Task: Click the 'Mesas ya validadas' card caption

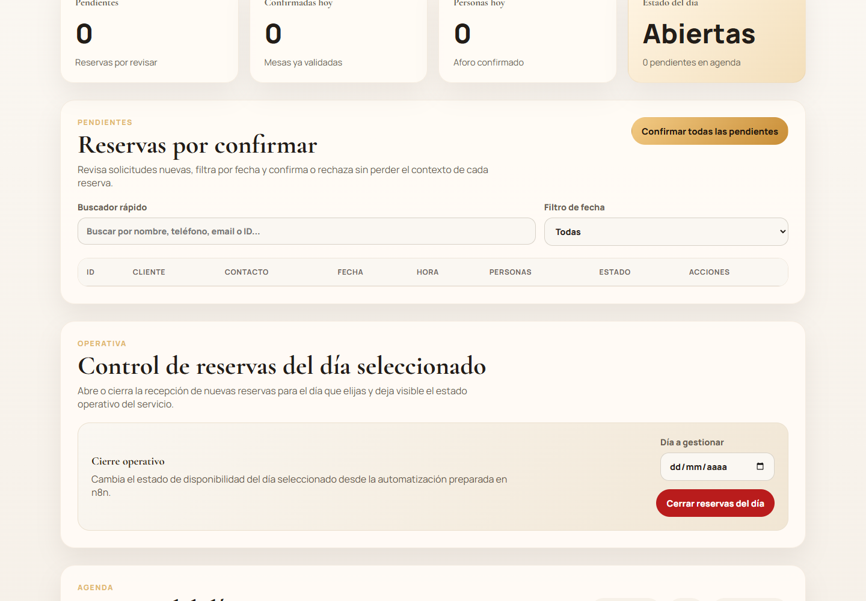Action: [303, 63]
